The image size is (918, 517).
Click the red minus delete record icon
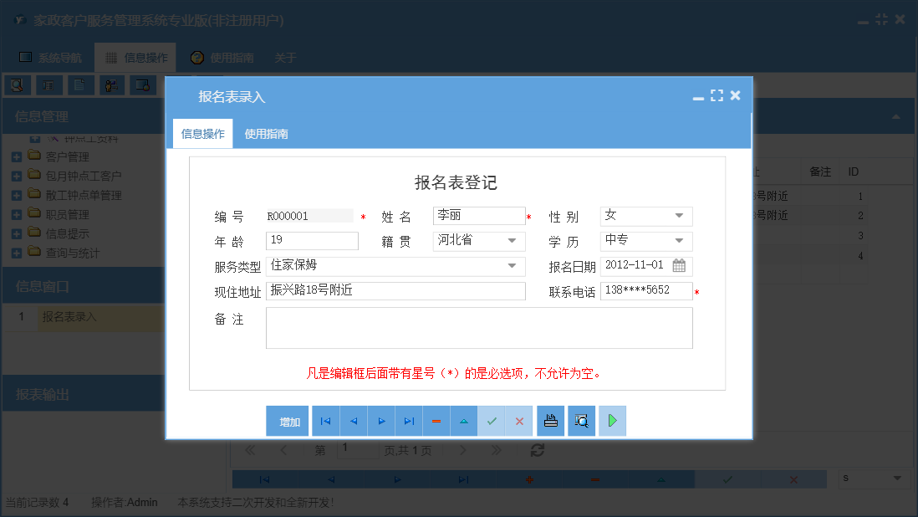(436, 421)
